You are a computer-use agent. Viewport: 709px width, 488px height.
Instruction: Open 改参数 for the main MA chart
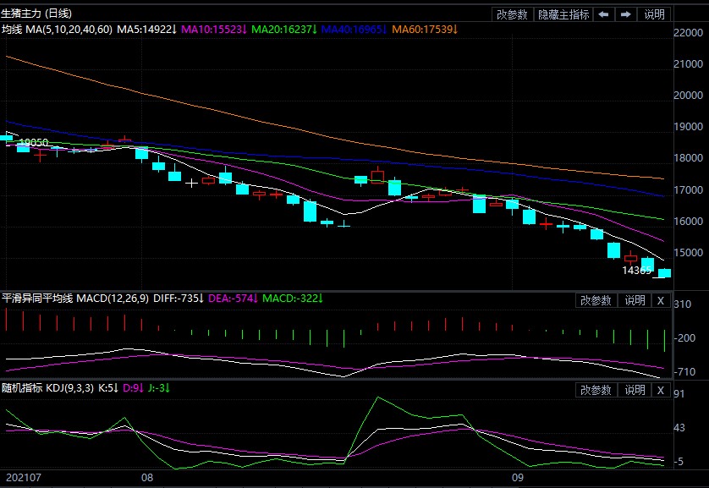(513, 14)
